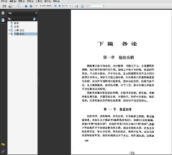Select the 上篇 总论 bookmark
Viewport: 172px width, 155px height.
19,30
